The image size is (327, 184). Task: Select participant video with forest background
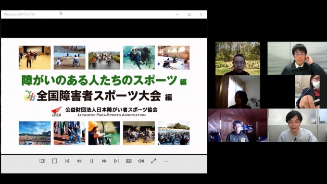coord(238,58)
